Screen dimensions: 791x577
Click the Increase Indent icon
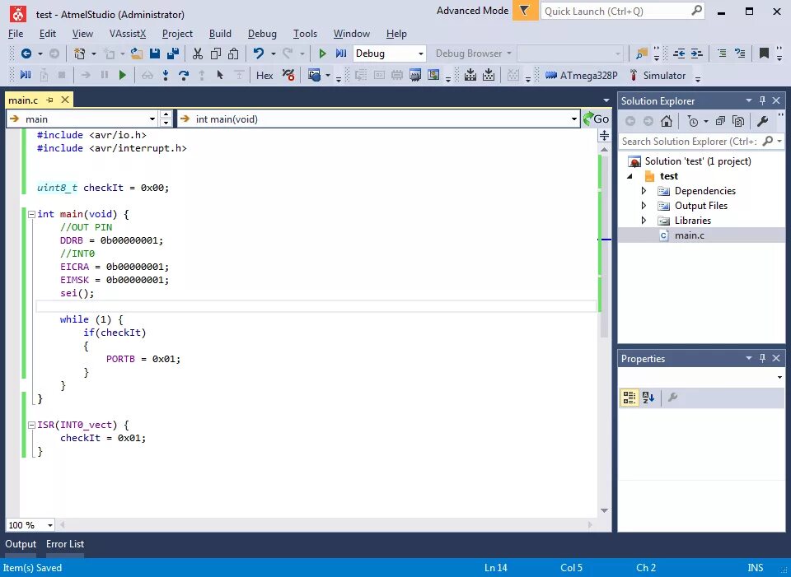(697, 54)
